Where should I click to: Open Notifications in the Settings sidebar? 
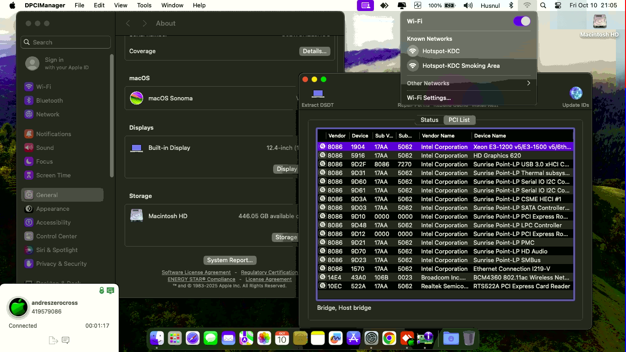coord(62,134)
